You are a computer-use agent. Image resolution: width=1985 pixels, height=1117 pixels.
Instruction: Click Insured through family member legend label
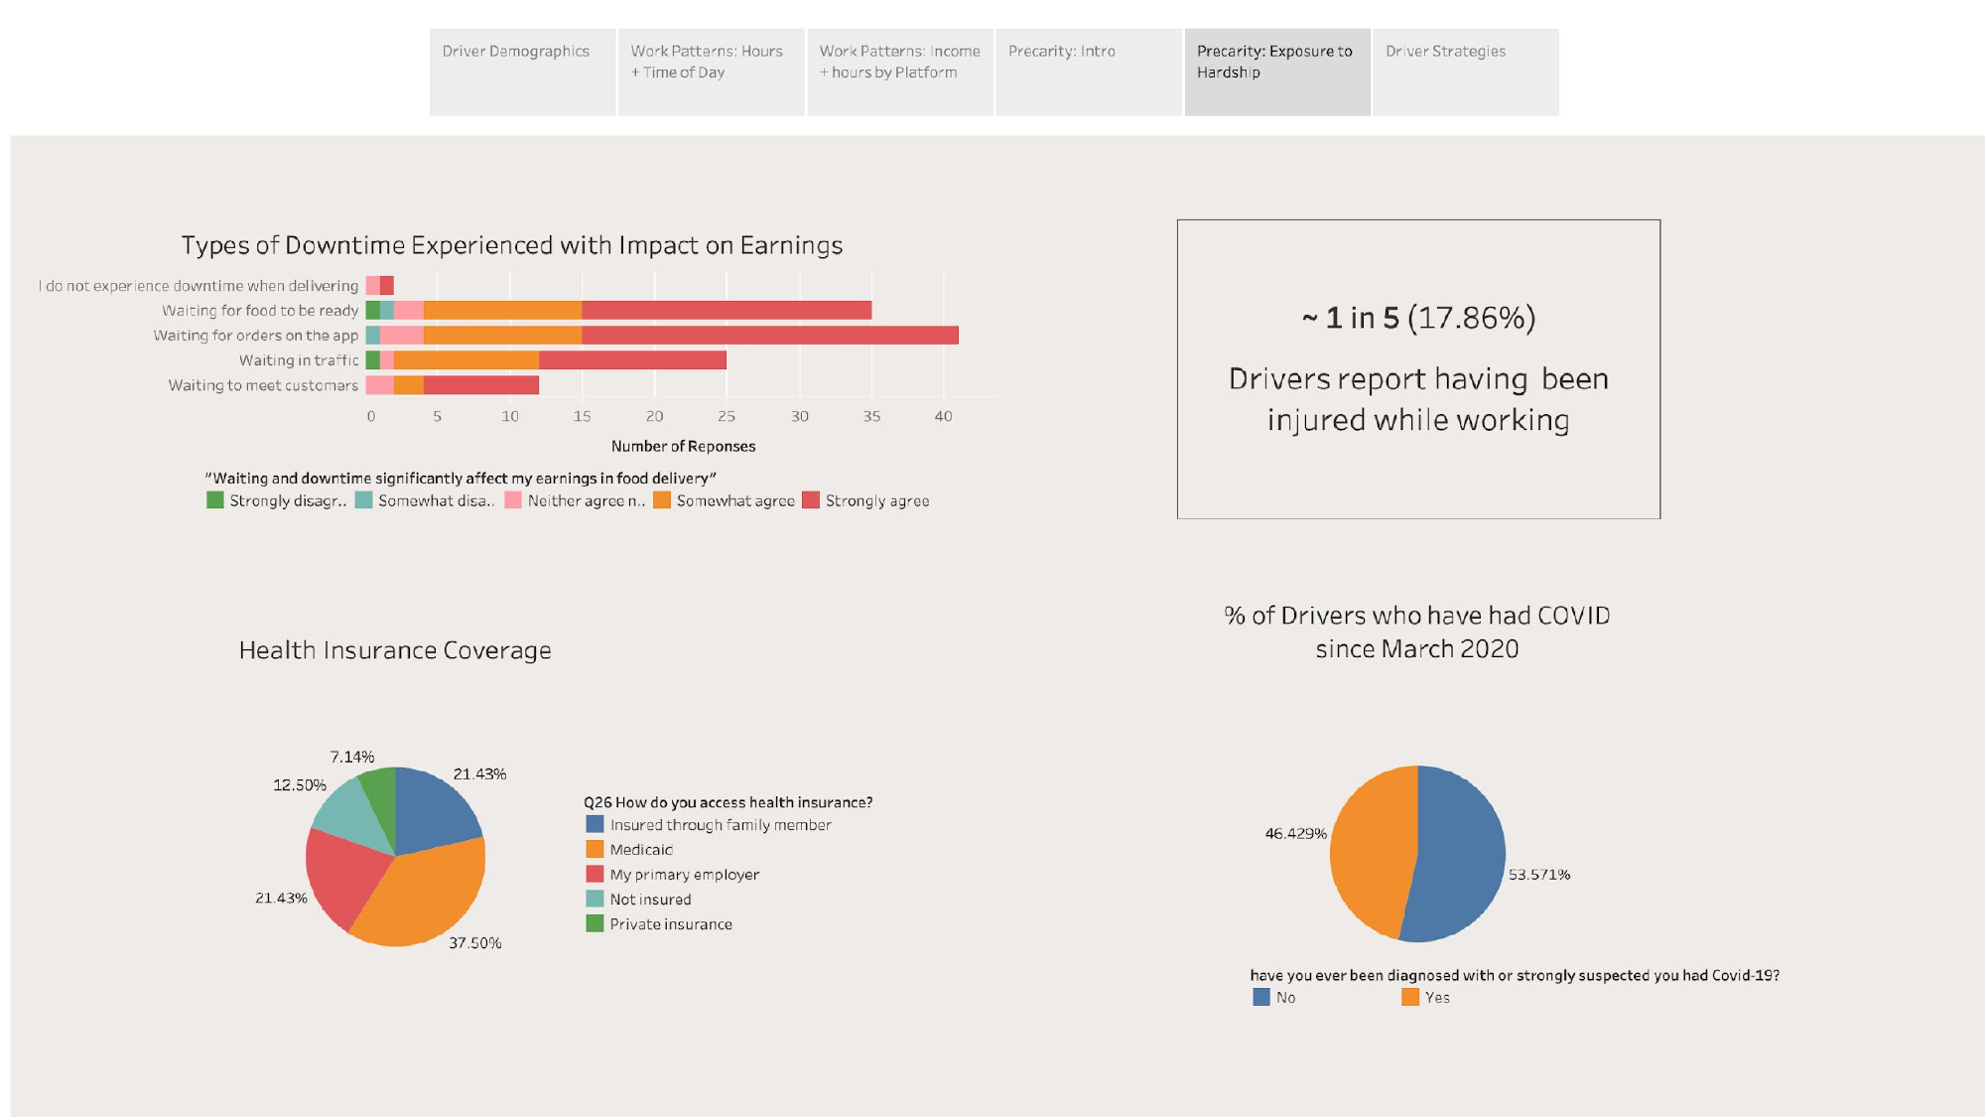pyautogui.click(x=721, y=825)
